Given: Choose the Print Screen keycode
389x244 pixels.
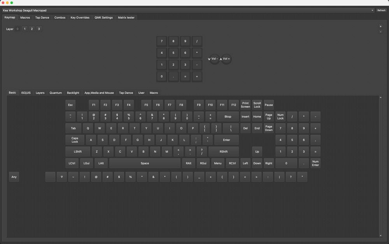Looking at the screenshot, I should (x=245, y=105).
